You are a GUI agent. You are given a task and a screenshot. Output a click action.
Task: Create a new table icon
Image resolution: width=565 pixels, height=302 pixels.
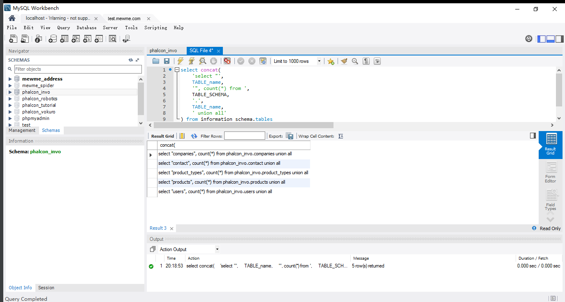(64, 39)
